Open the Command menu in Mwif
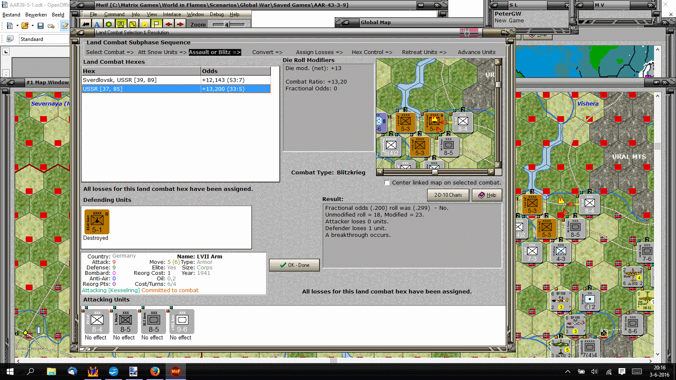The image size is (676, 380). tap(114, 14)
